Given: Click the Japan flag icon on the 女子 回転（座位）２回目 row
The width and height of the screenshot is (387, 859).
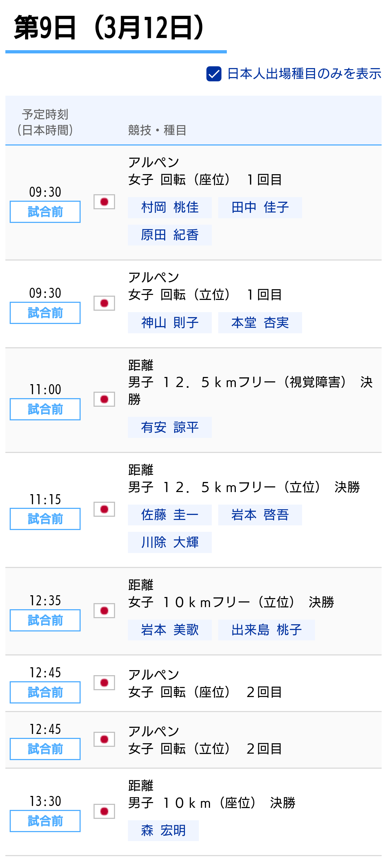Looking at the screenshot, I should (x=104, y=682).
